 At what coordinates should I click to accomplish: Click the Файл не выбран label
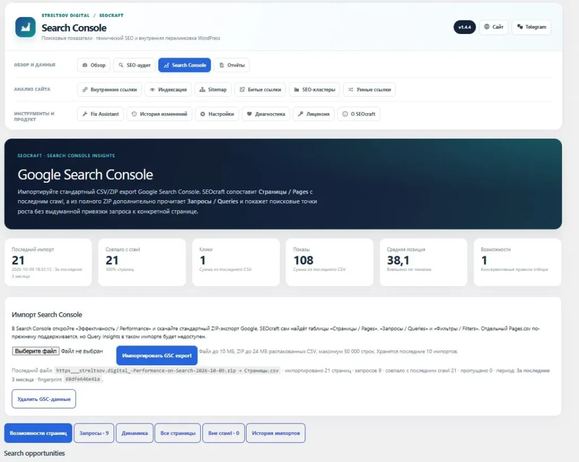[81, 351]
